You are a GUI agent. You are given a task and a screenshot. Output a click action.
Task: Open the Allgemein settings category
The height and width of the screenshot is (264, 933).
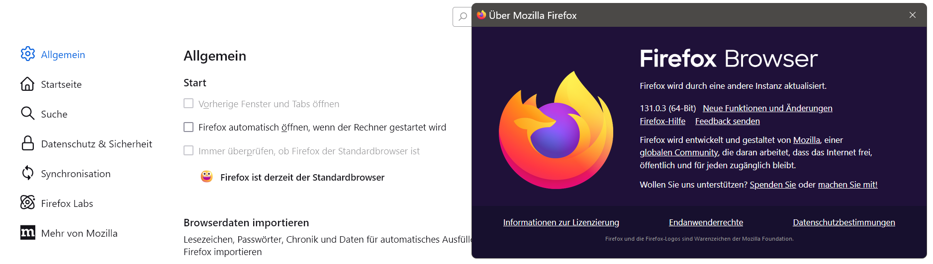tap(63, 55)
